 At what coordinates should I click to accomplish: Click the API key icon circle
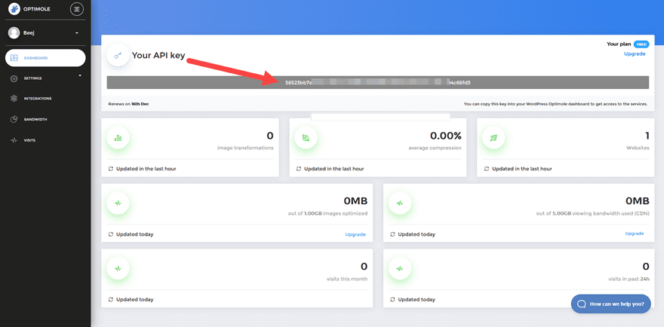click(x=118, y=56)
